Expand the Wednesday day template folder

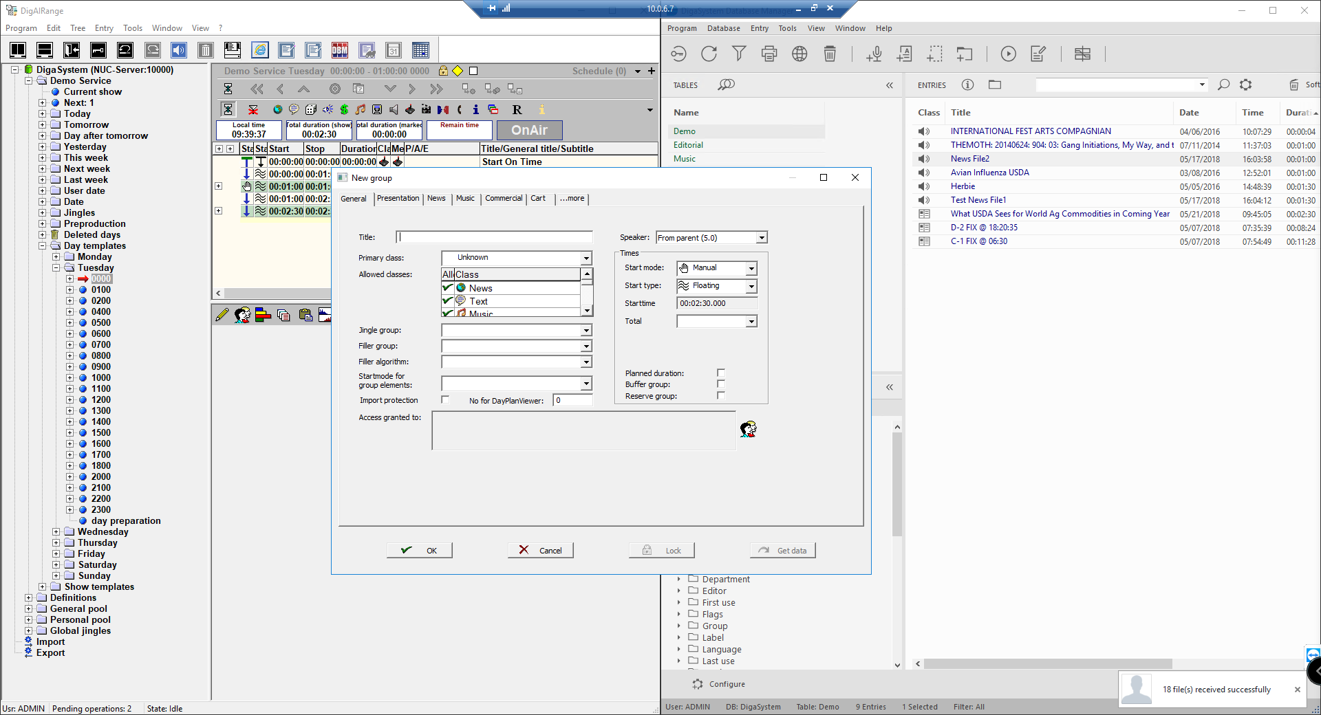56,531
